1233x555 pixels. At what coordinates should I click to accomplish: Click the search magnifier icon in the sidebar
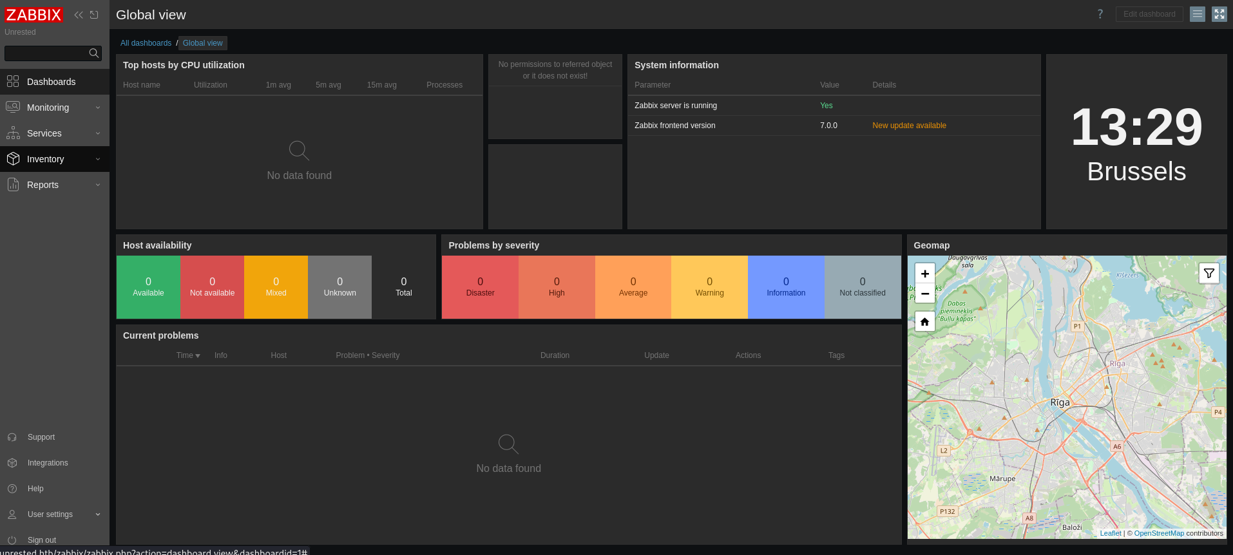(94, 53)
